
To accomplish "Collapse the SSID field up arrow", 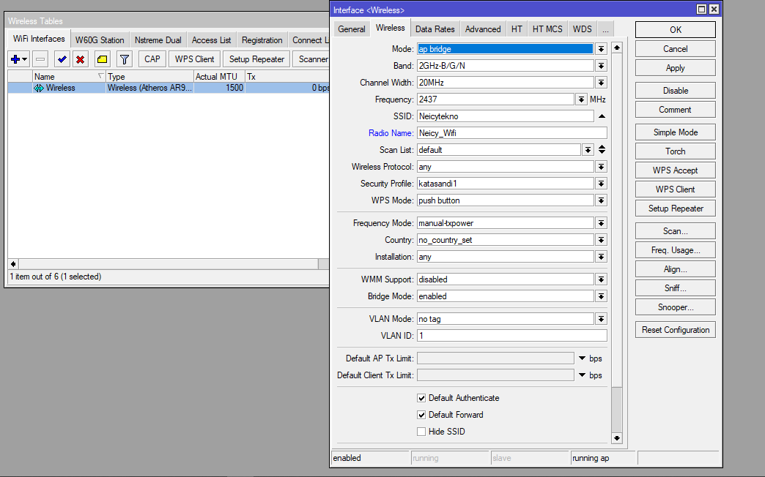I will [x=602, y=116].
